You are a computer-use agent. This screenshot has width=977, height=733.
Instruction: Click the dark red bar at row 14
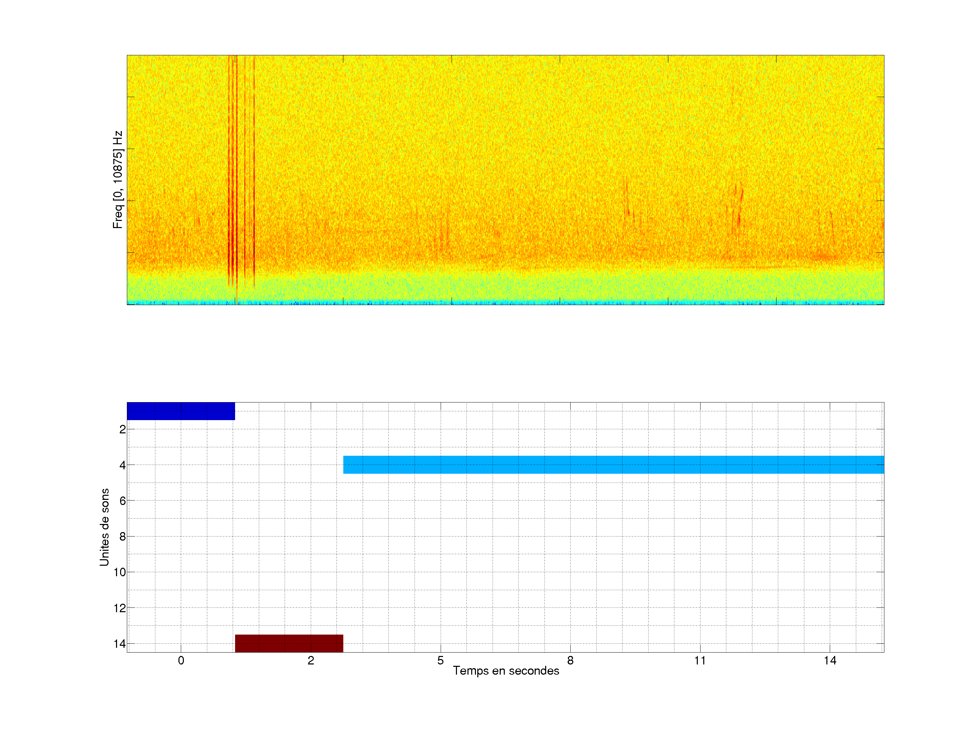289,643
